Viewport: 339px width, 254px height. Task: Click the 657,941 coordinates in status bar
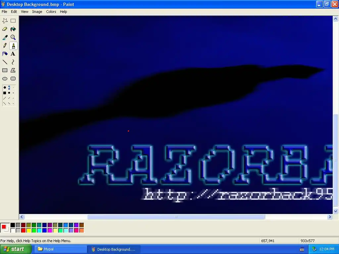(x=267, y=241)
